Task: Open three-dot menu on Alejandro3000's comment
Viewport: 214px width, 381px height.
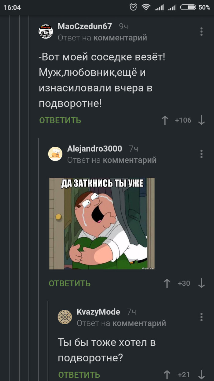Action: click(201, 154)
